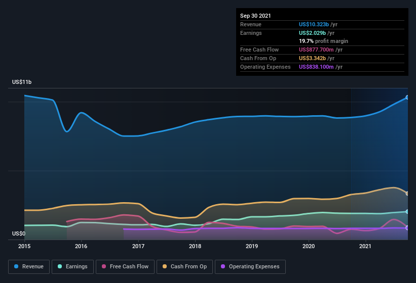416x283 pixels.
Task: Click the 2016 x-axis label
Action: pyautogui.click(x=81, y=246)
